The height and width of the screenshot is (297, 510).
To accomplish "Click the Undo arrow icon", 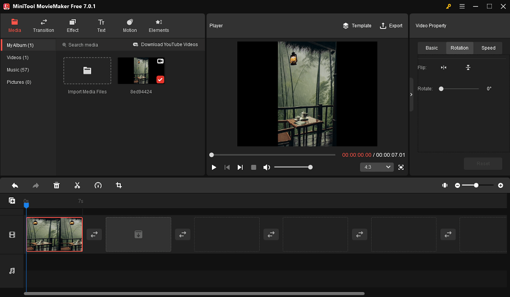I will coord(15,186).
